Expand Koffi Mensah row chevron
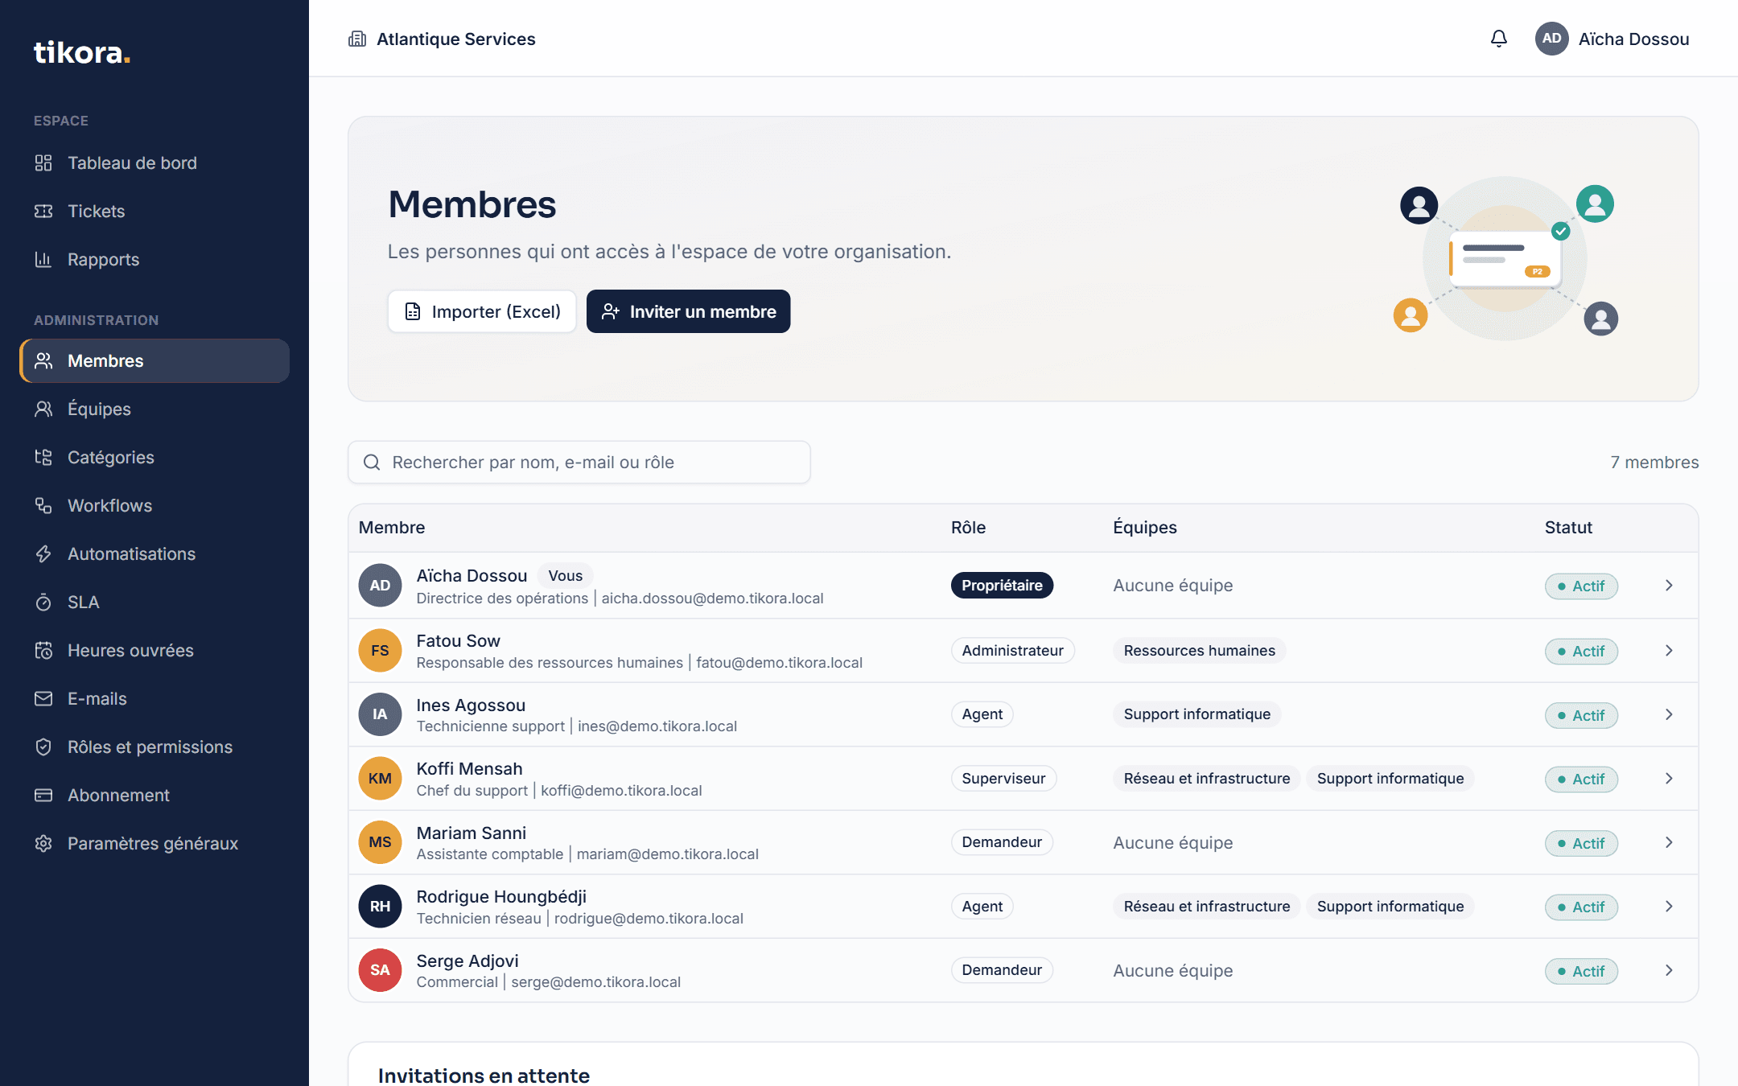Screen dimensions: 1738x1086 point(1669,779)
